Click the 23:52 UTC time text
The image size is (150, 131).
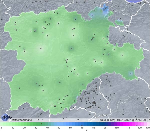(141, 120)
